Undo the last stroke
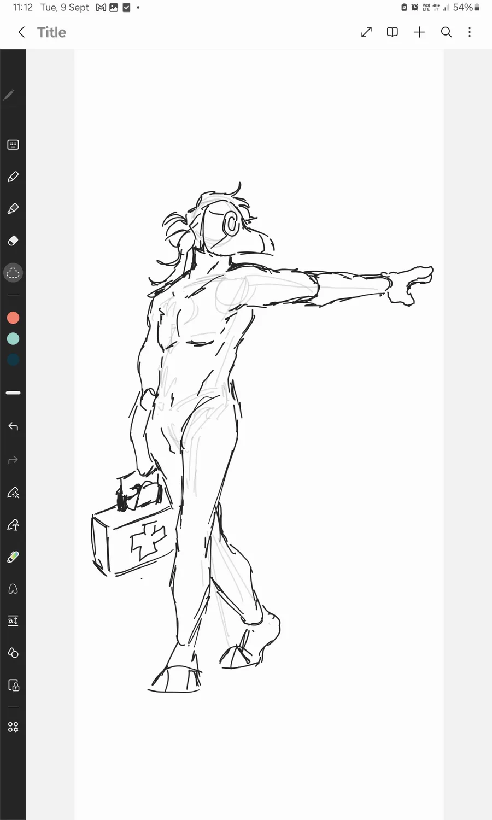The image size is (492, 820). click(13, 426)
